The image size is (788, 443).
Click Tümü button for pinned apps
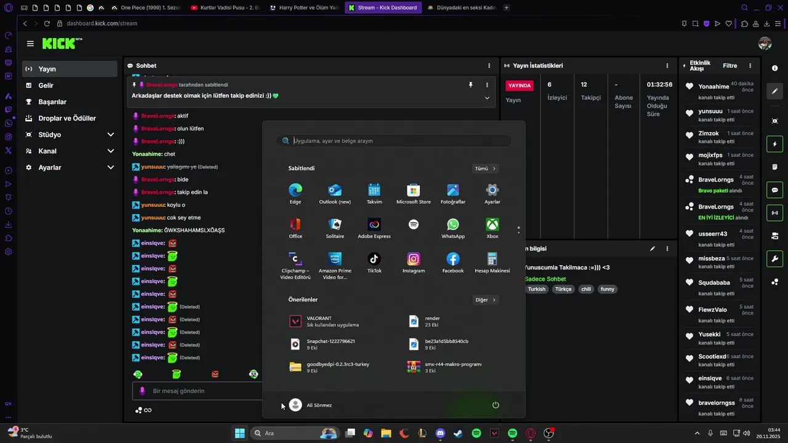point(485,169)
